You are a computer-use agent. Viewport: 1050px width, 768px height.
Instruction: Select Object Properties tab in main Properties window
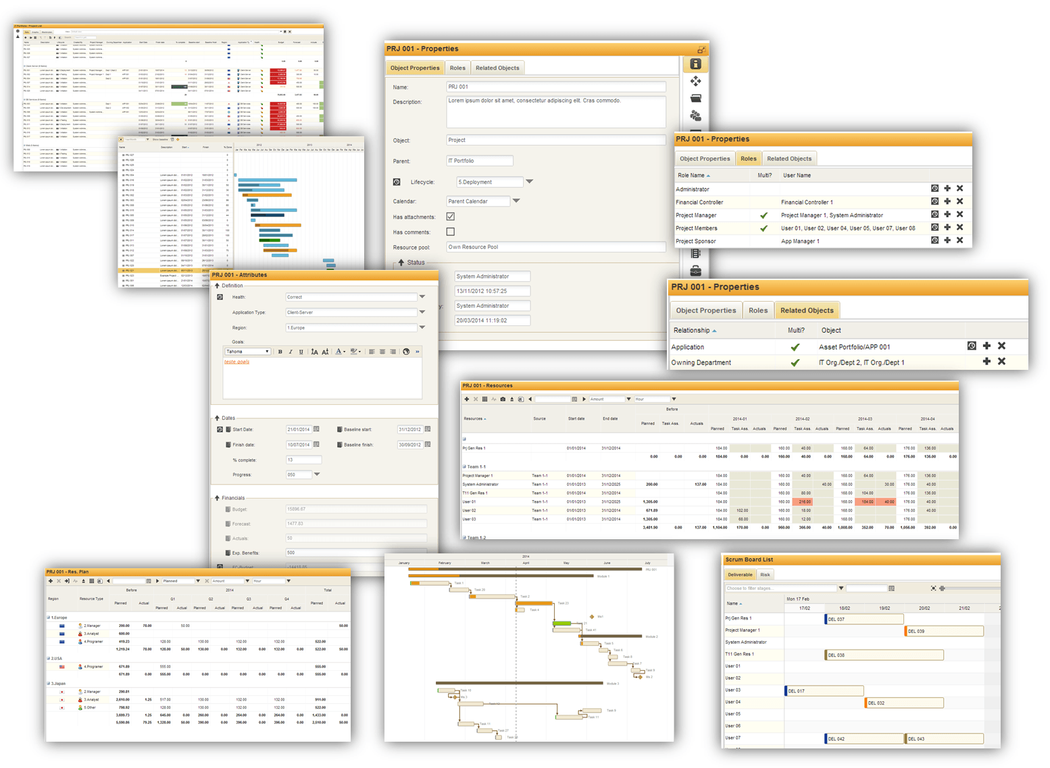point(415,67)
